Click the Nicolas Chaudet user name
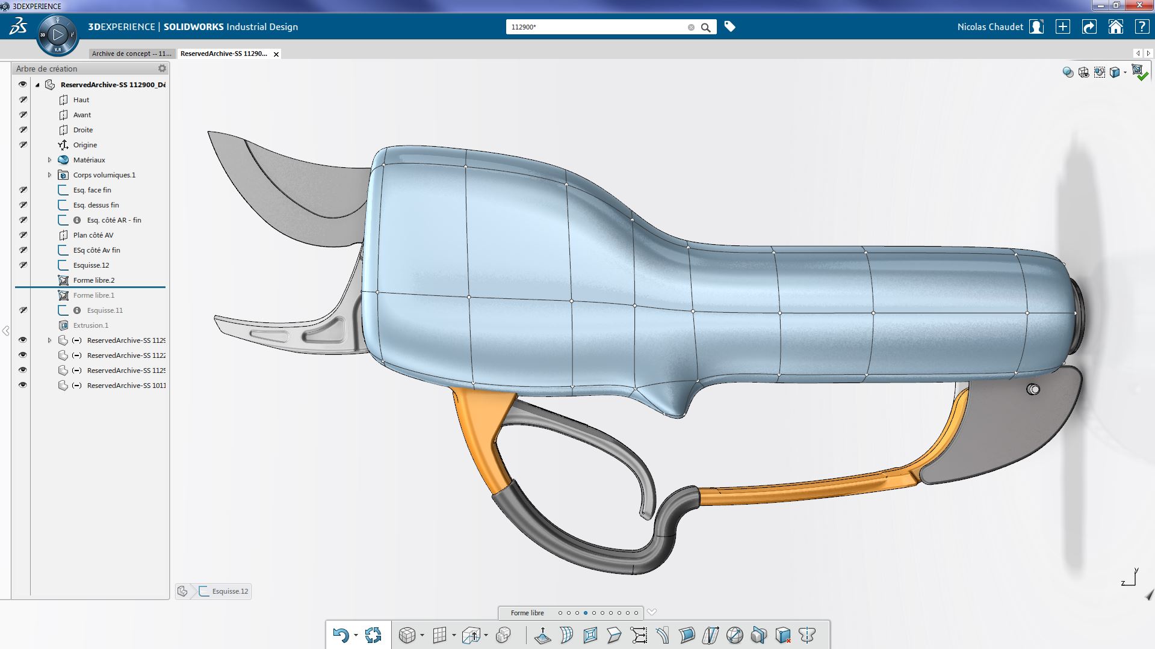 tap(990, 27)
